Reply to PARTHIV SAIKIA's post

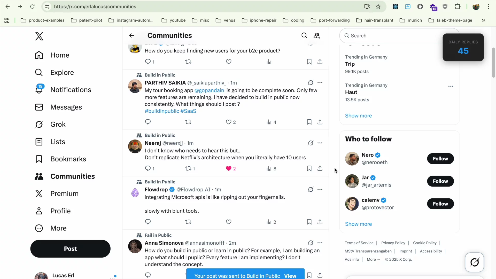click(x=148, y=122)
